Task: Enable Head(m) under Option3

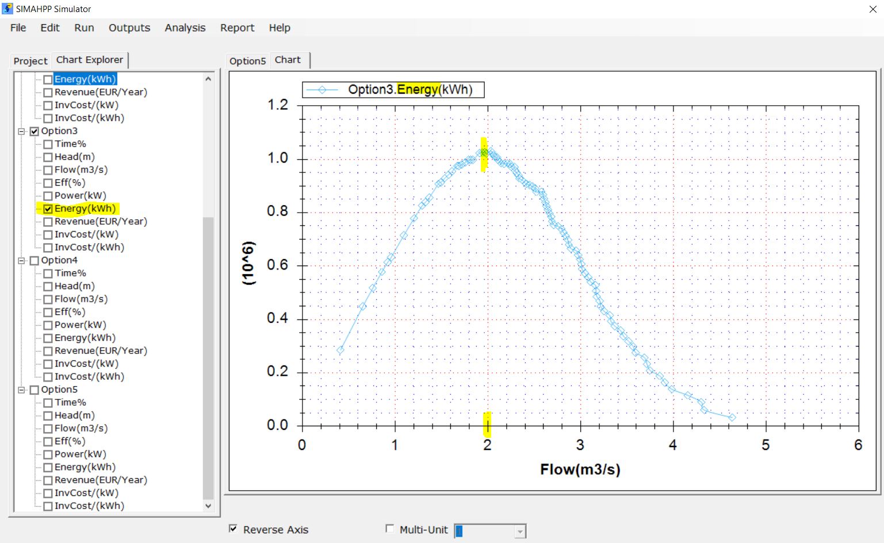Action: click(x=48, y=157)
